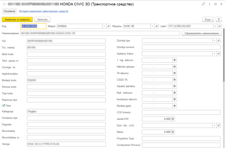
Task: Focus the Versija input field
Action: click(66, 144)
